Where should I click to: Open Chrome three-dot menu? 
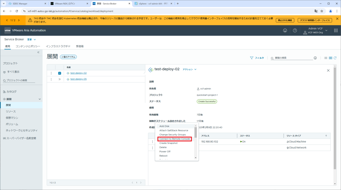336,11
